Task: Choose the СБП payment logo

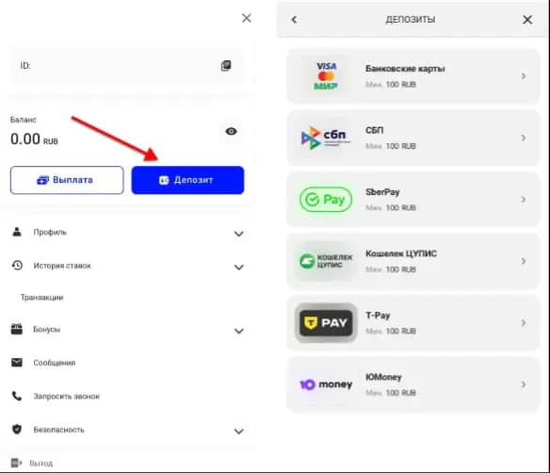Action: tap(326, 138)
